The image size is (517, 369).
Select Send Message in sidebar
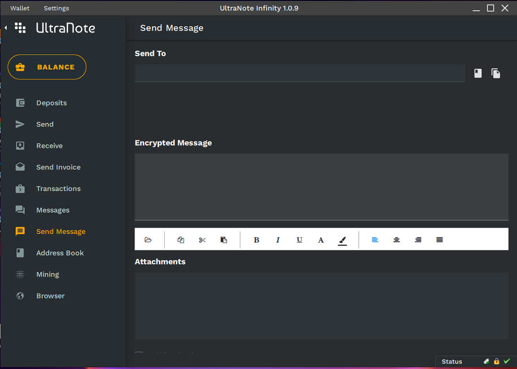pos(61,231)
